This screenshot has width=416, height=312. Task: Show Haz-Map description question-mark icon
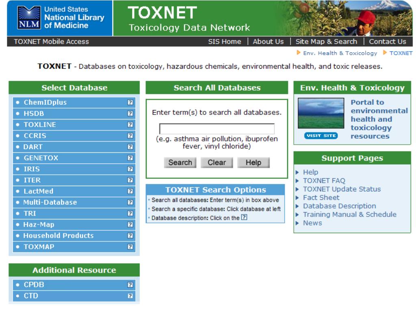click(130, 224)
